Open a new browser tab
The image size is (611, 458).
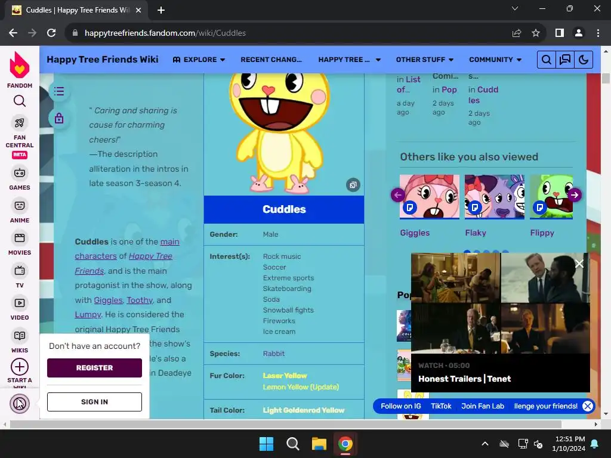tap(161, 10)
